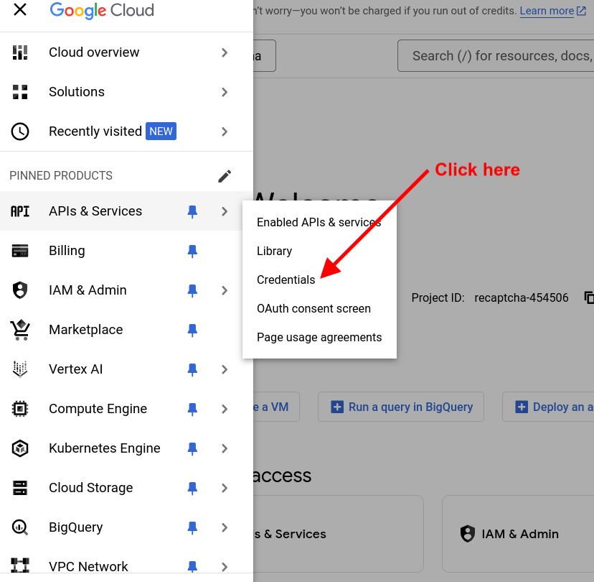Image resolution: width=594 pixels, height=582 pixels.
Task: Click the Billing credit card icon
Action: point(20,251)
